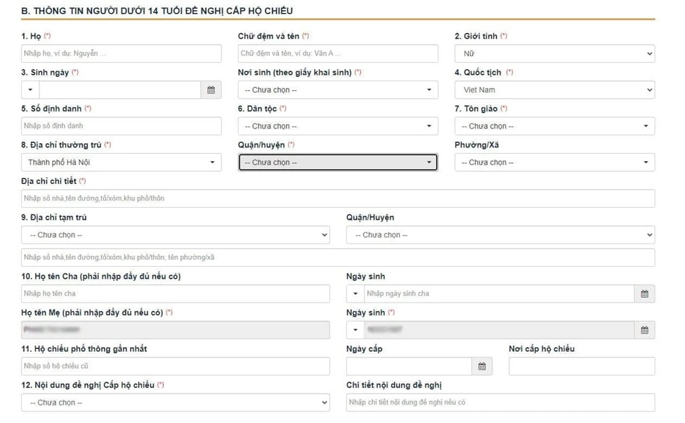Open the calendar for father's Ngày sinh
The height and width of the screenshot is (423, 685).
tap(644, 293)
